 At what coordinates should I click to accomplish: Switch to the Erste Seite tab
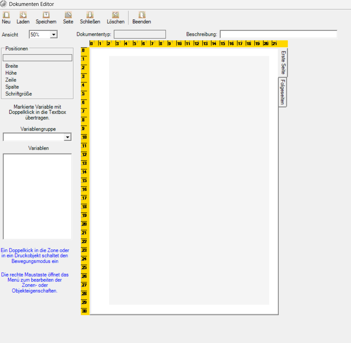tap(283, 63)
